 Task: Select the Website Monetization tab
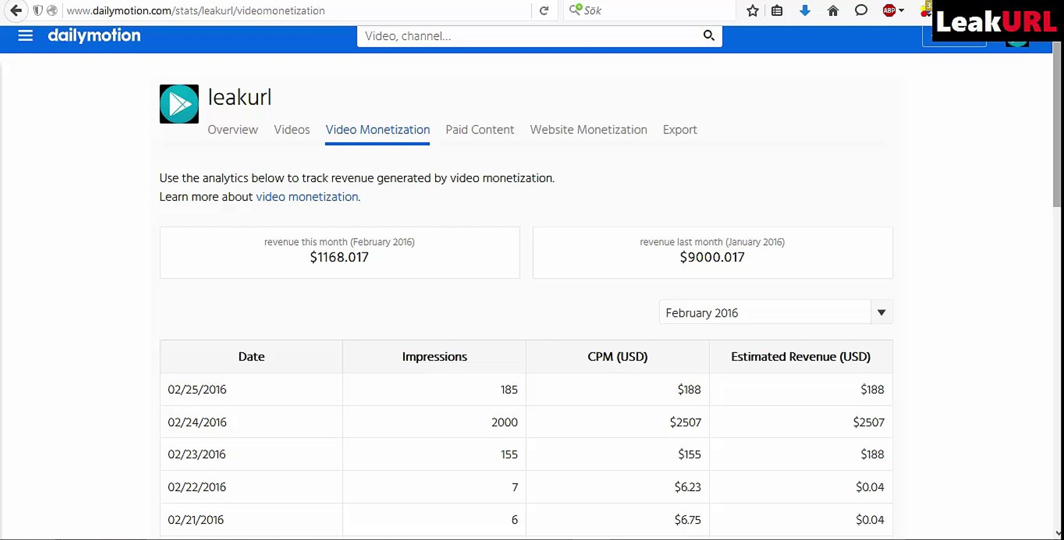point(588,129)
